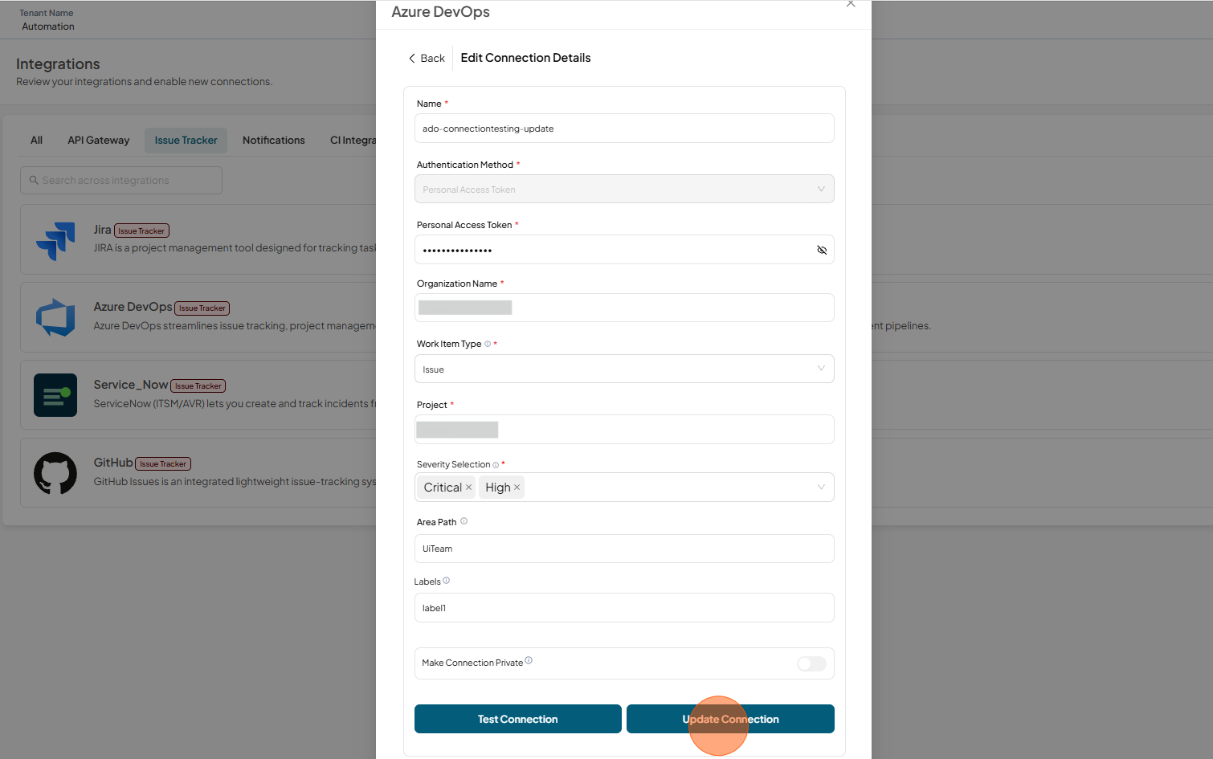Select the Notifications tab
This screenshot has height=759, width=1213.
pyautogui.click(x=274, y=141)
